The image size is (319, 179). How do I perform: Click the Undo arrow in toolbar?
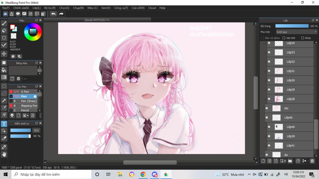[53, 14]
